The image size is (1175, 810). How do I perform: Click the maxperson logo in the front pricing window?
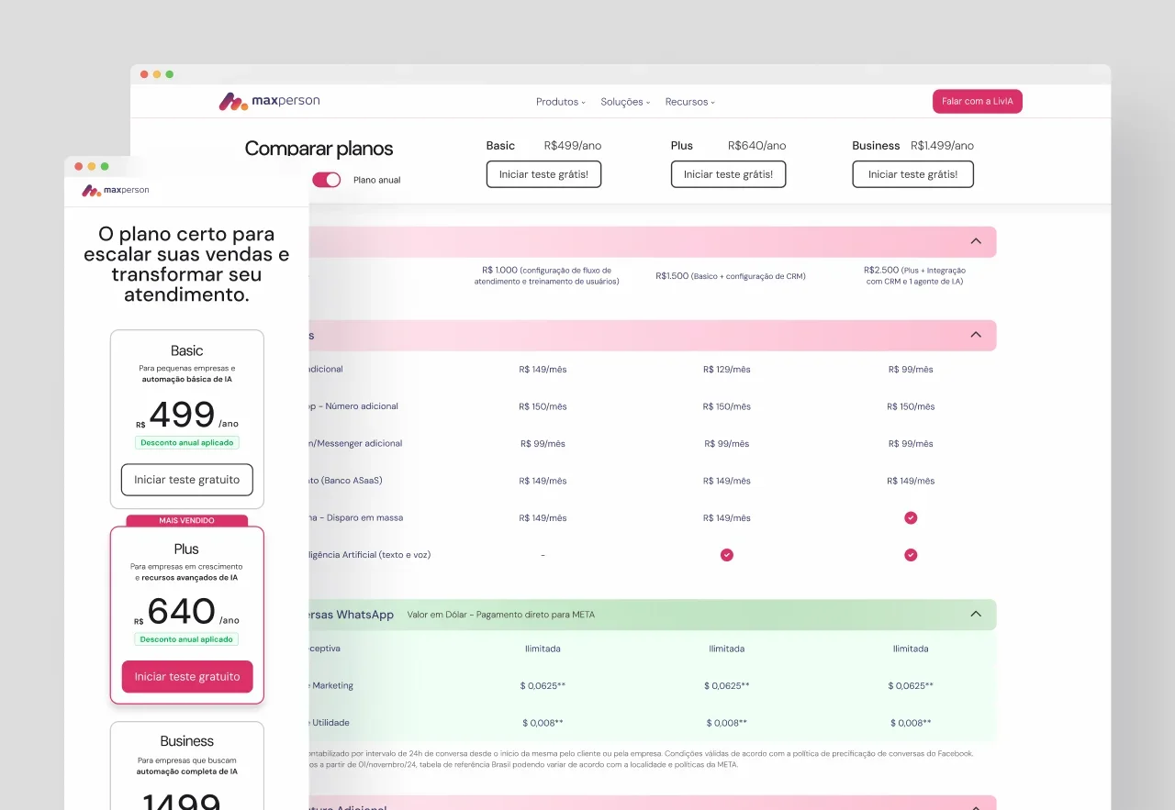[x=115, y=191]
